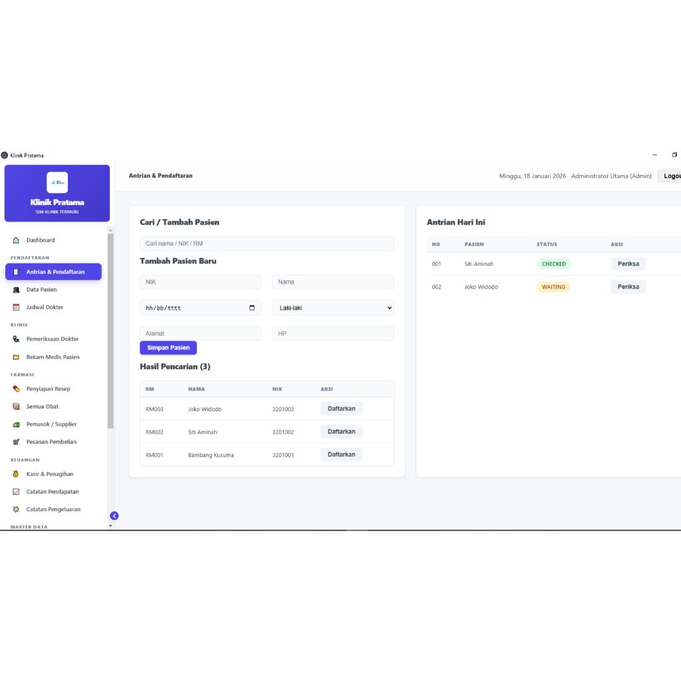
Task: Click the Pemeriksaan Dokter stethoscope icon
Action: pyautogui.click(x=16, y=339)
